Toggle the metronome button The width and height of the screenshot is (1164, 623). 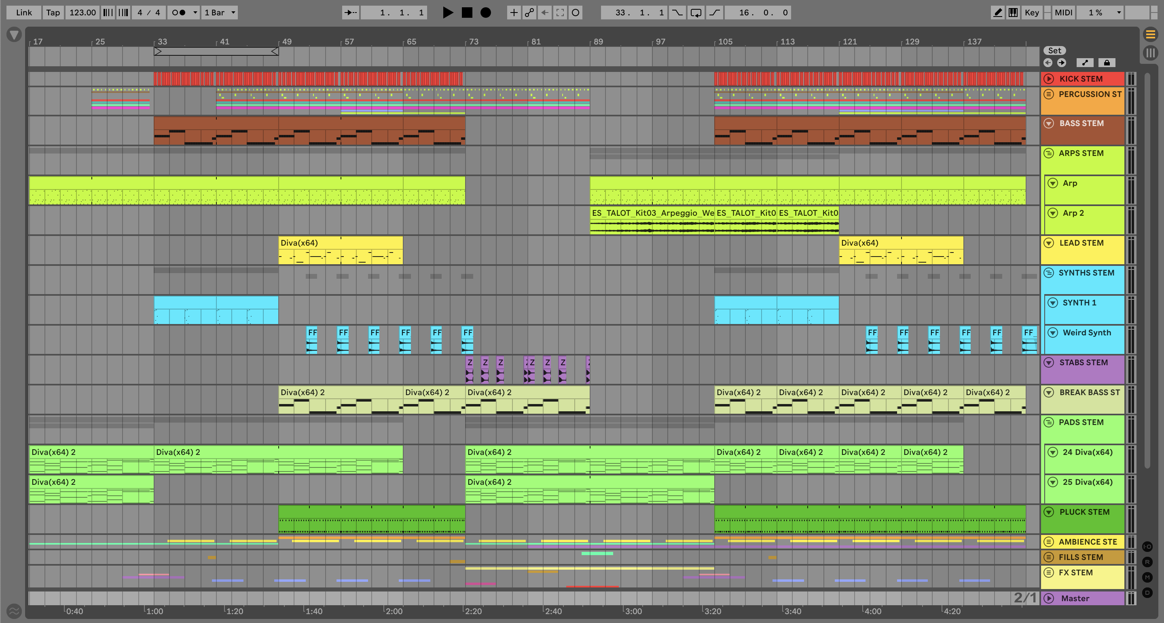click(179, 13)
